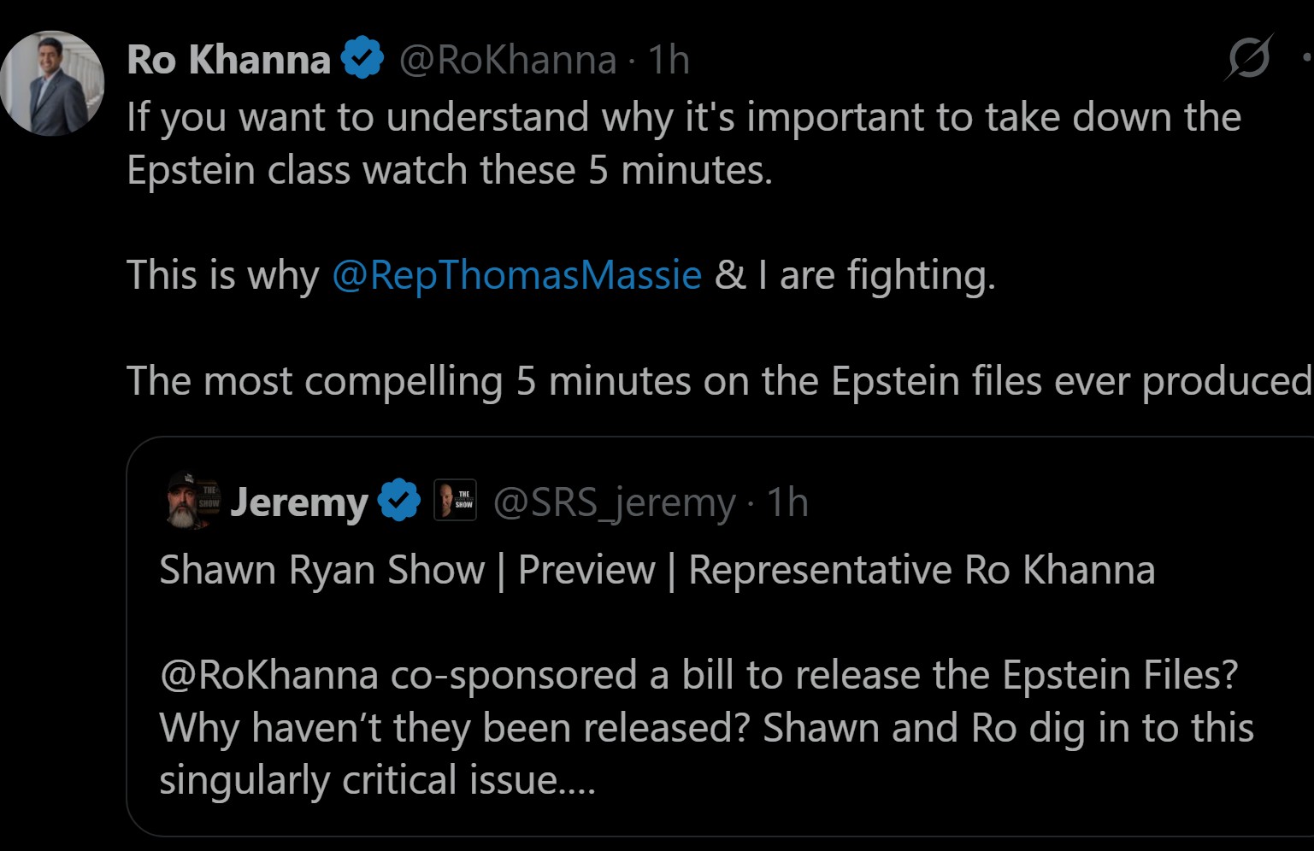The height and width of the screenshot is (851, 1314).
Task: Open Ro Khanna's profile picture
Action: 52,84
